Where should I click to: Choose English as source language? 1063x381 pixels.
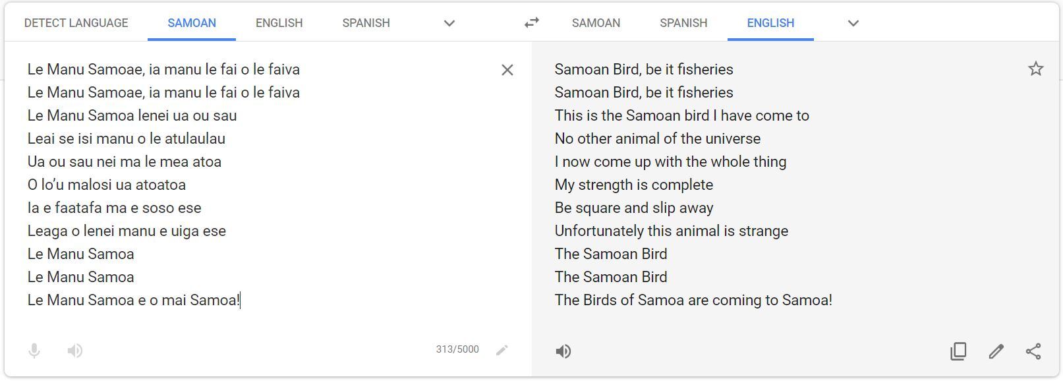[x=279, y=23]
